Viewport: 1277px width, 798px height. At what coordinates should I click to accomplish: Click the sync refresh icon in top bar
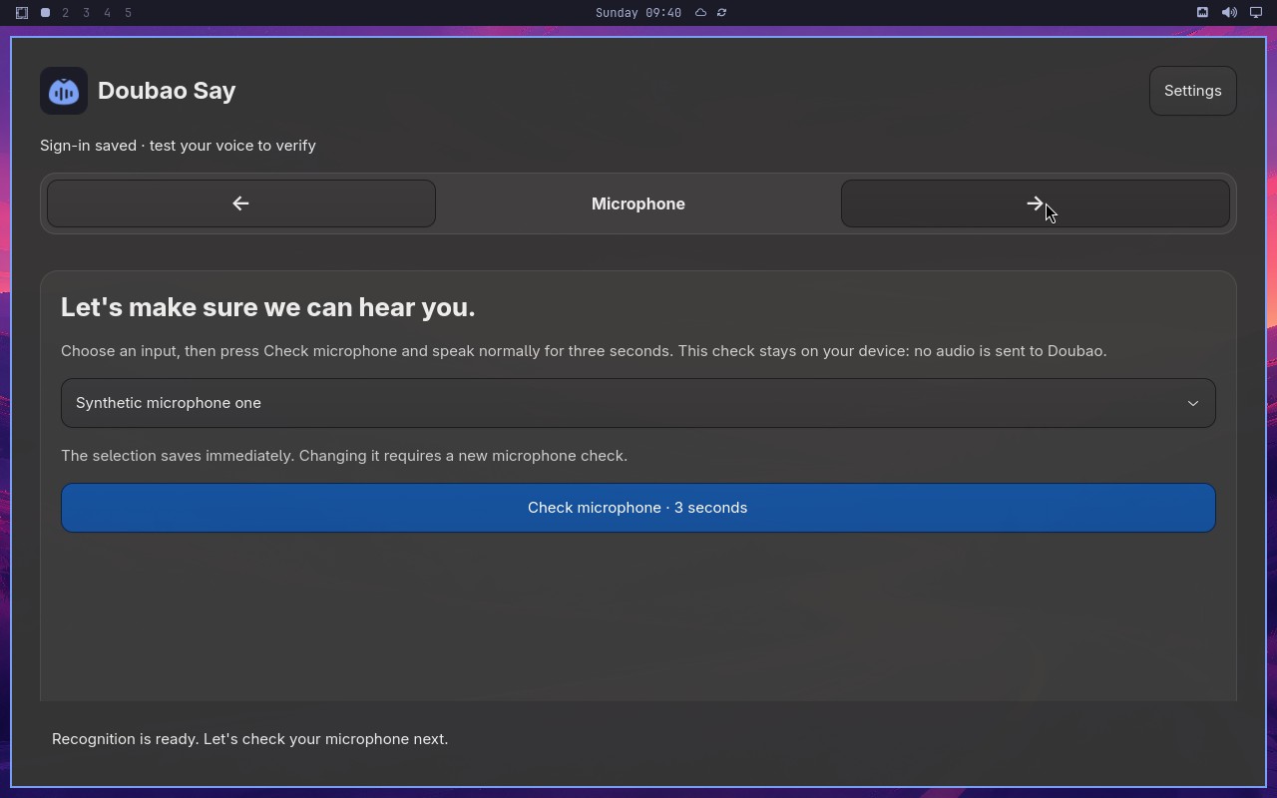(721, 13)
